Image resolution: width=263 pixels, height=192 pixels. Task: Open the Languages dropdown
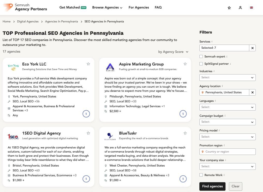coord(227,107)
